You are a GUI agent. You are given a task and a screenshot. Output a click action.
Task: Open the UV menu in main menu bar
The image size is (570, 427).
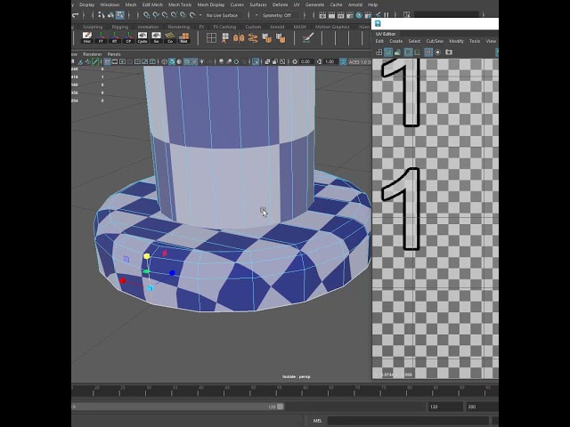point(297,4)
